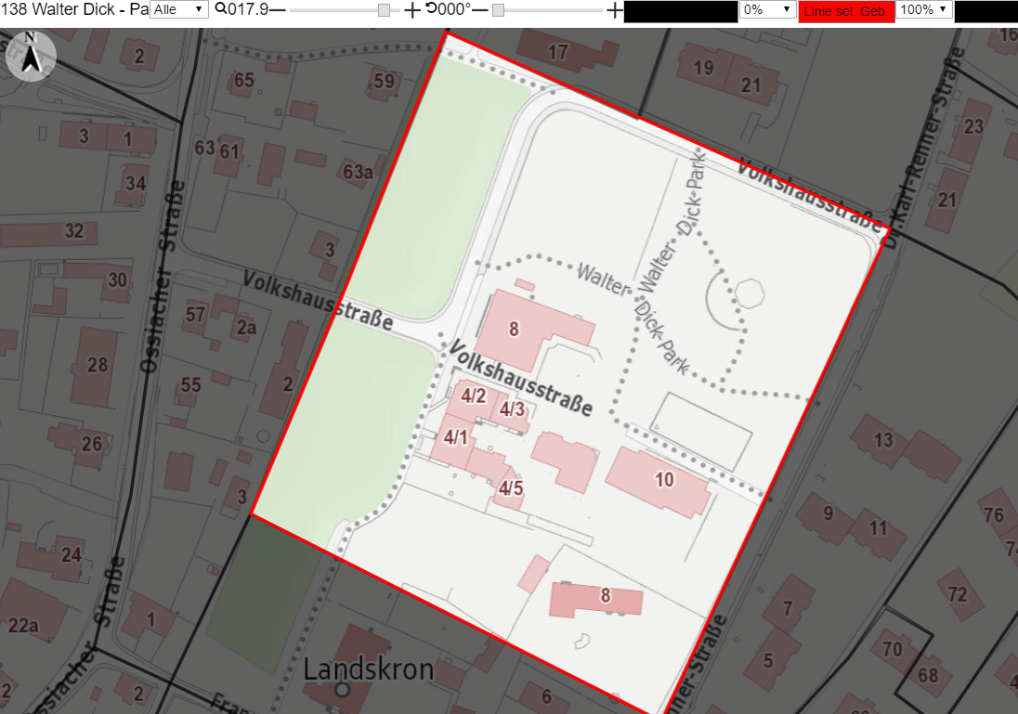Click the octagonal pavilion in the park
The height and width of the screenshot is (714, 1018).
click(x=750, y=292)
